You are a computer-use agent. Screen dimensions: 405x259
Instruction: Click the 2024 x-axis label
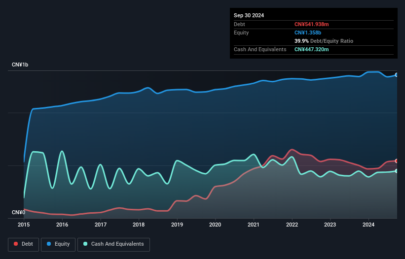pyautogui.click(x=368, y=225)
